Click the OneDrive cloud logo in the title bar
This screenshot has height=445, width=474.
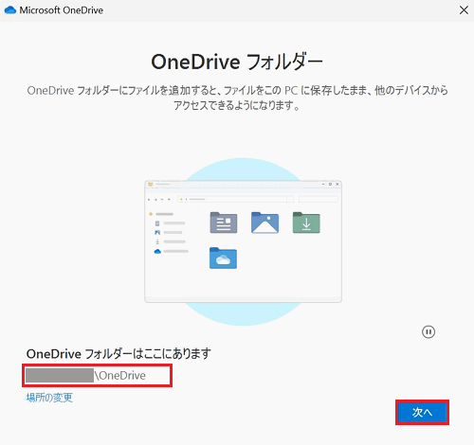click(x=10, y=10)
